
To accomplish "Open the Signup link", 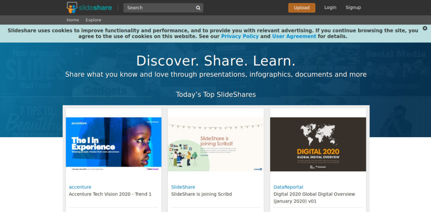I will click(353, 8).
